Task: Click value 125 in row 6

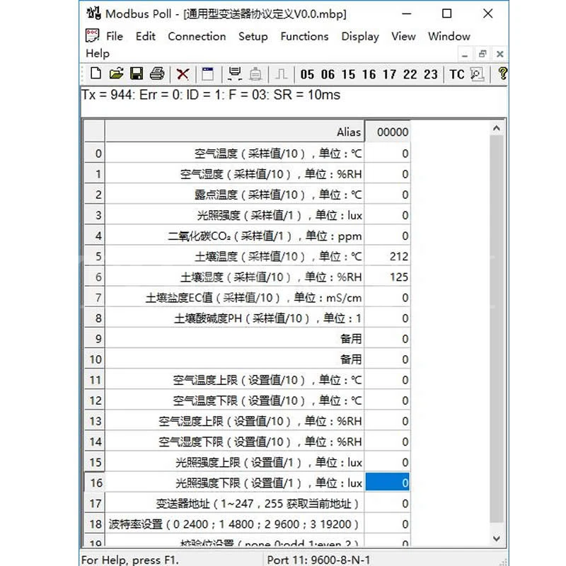Action: (387, 277)
